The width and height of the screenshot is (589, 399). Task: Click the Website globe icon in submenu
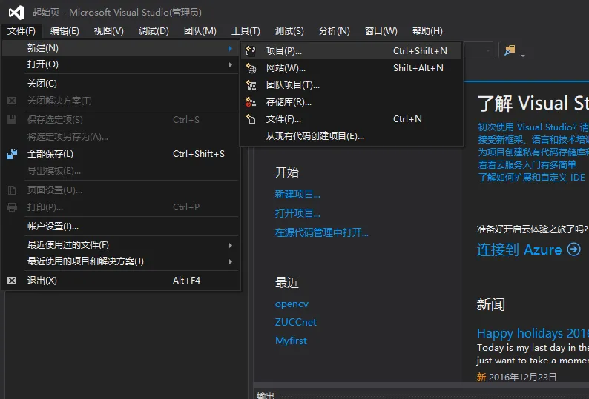tap(251, 68)
